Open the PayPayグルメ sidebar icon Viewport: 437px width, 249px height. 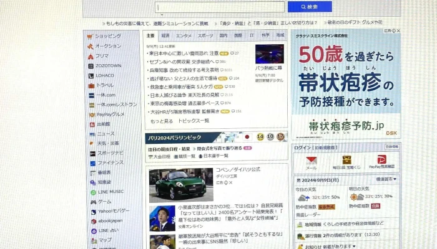pos(92,115)
